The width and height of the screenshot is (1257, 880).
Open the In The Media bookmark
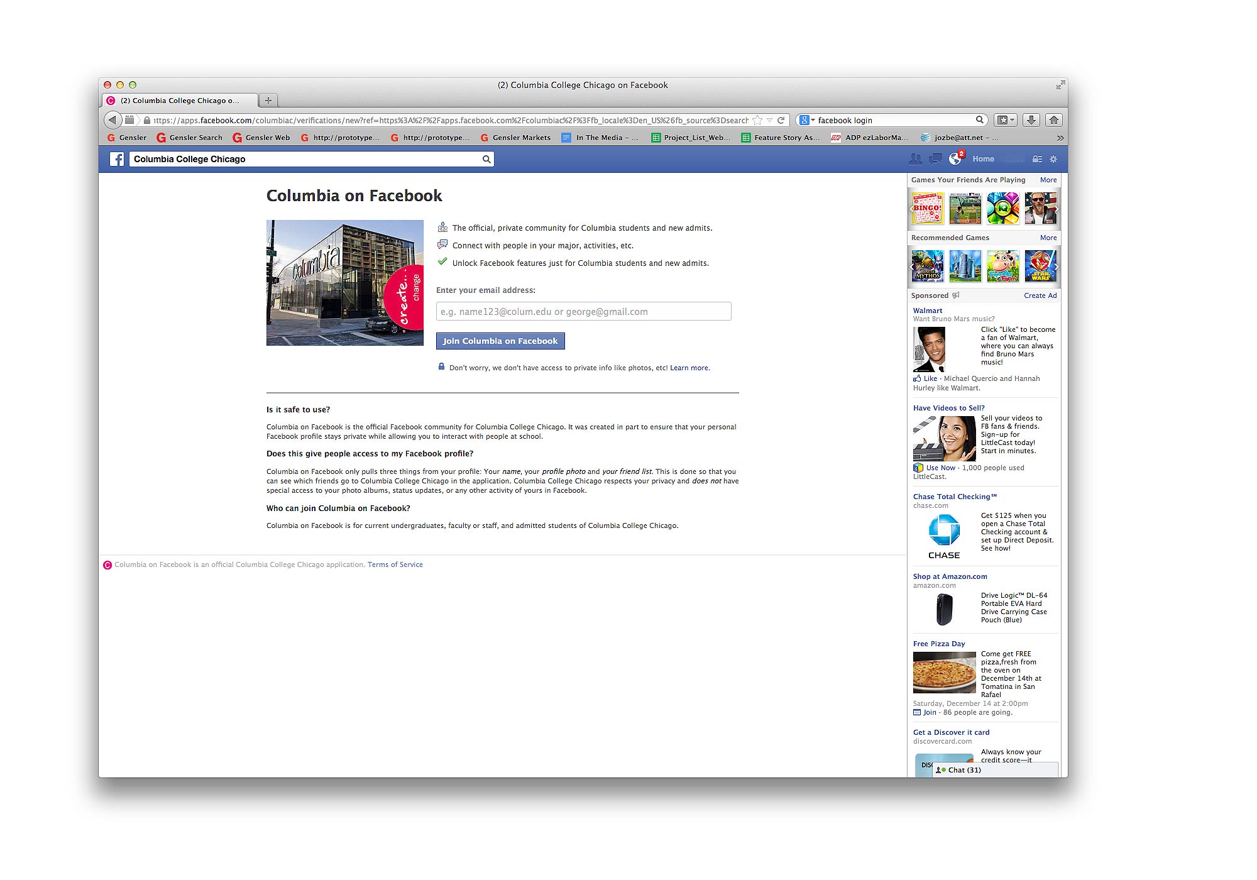[600, 138]
